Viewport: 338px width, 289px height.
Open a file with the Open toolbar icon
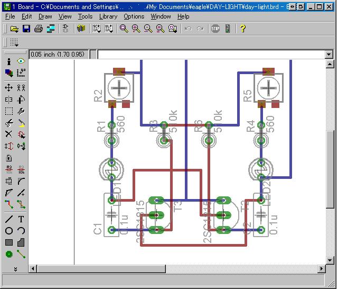tap(14, 29)
